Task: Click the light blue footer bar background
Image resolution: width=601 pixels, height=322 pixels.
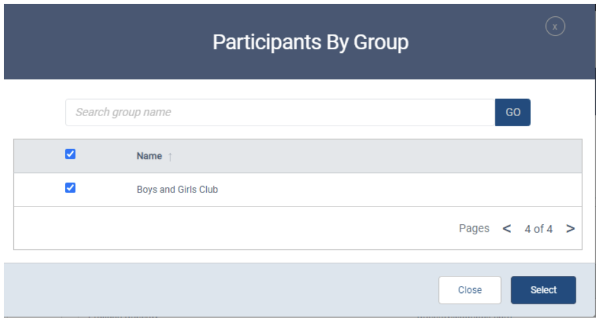Action: tap(221, 290)
